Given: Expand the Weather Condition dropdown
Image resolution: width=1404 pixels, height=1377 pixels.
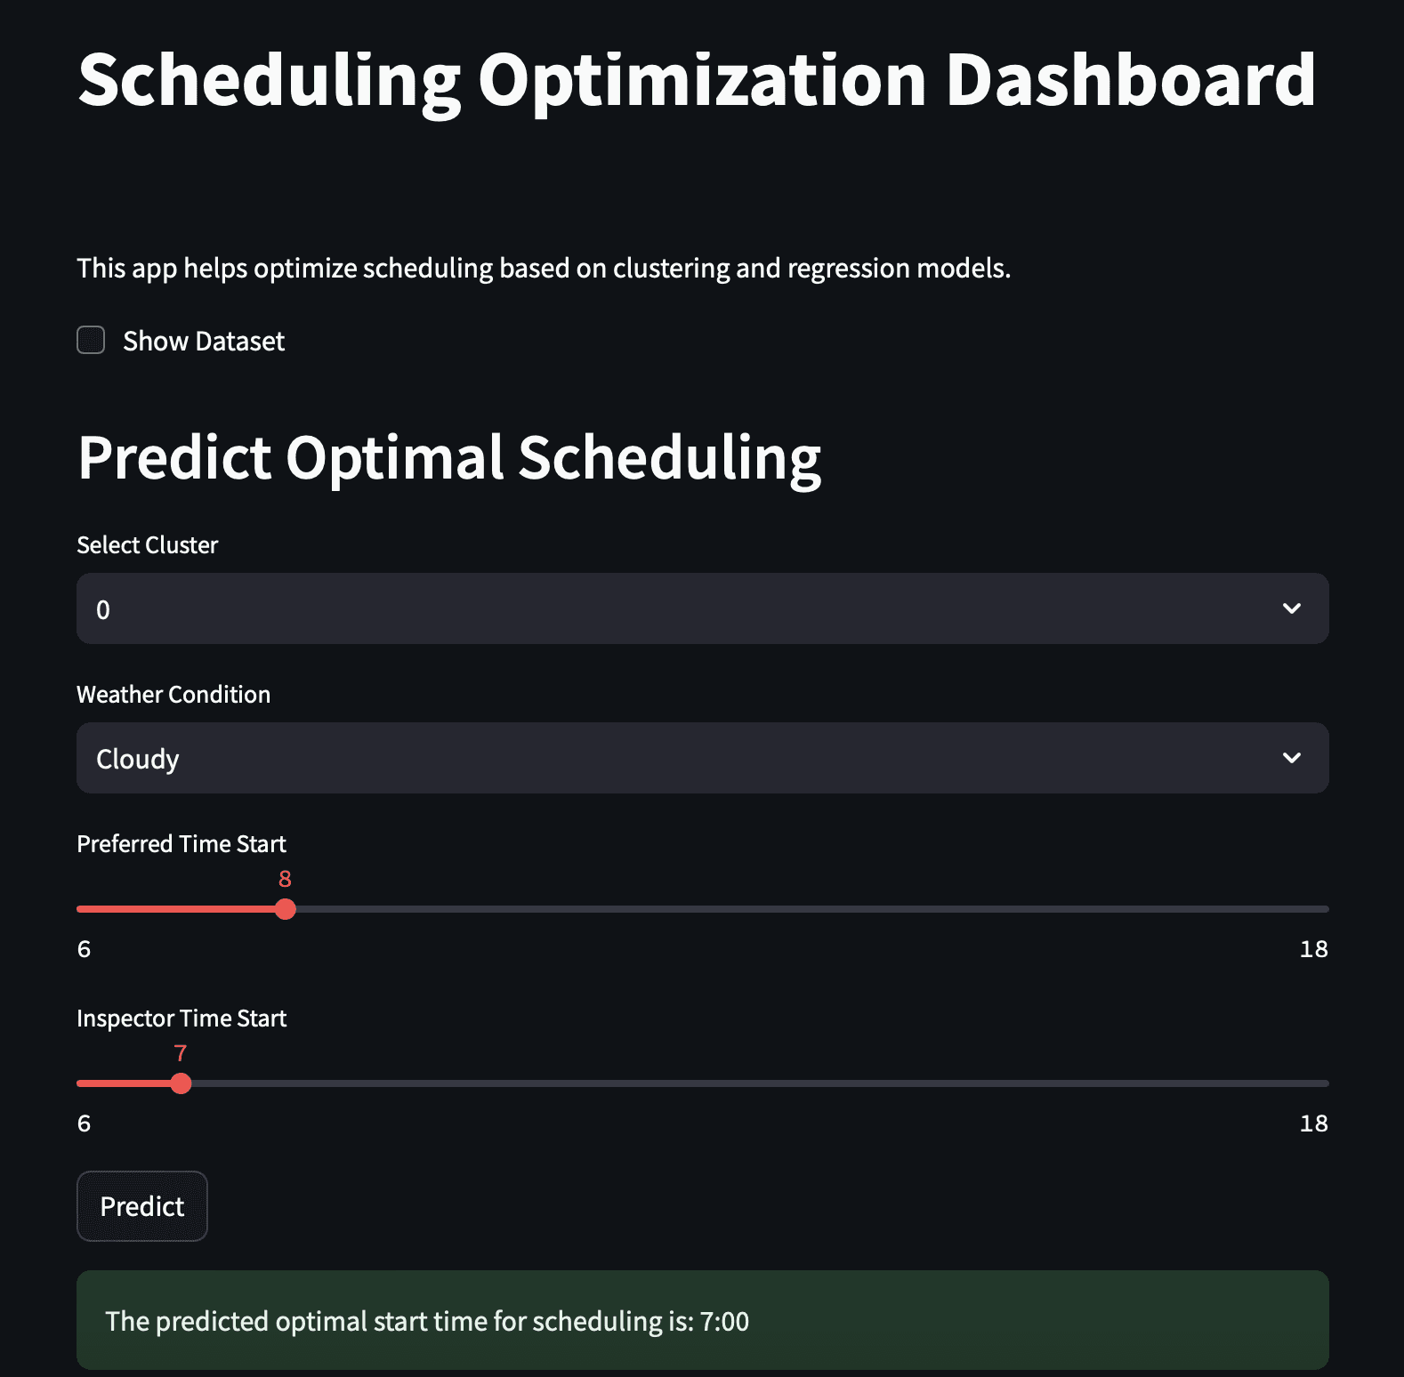Looking at the screenshot, I should 703,758.
